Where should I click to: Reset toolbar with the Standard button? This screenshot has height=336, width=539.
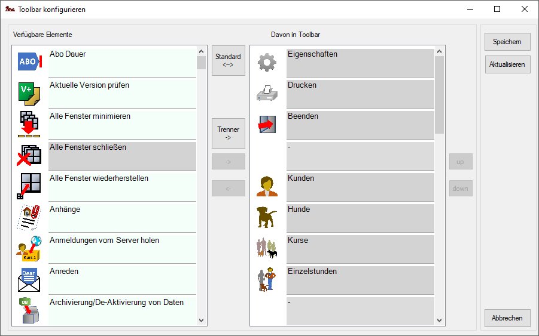tap(228, 61)
